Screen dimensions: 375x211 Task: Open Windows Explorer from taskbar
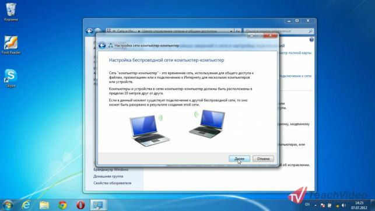coord(44,205)
